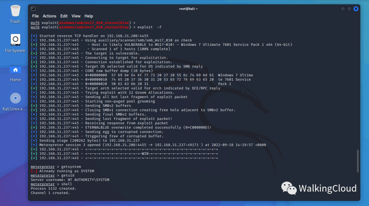Click 'Target arch selected valid' line
This screenshot has width=369, height=206.
(126, 88)
